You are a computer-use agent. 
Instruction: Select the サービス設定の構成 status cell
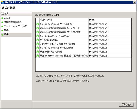coord(110,40)
